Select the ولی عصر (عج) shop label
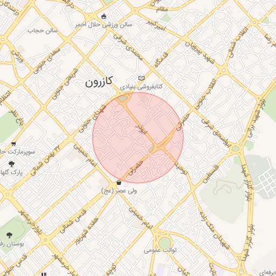This screenshot has height=276, width=276. [x=119, y=191]
